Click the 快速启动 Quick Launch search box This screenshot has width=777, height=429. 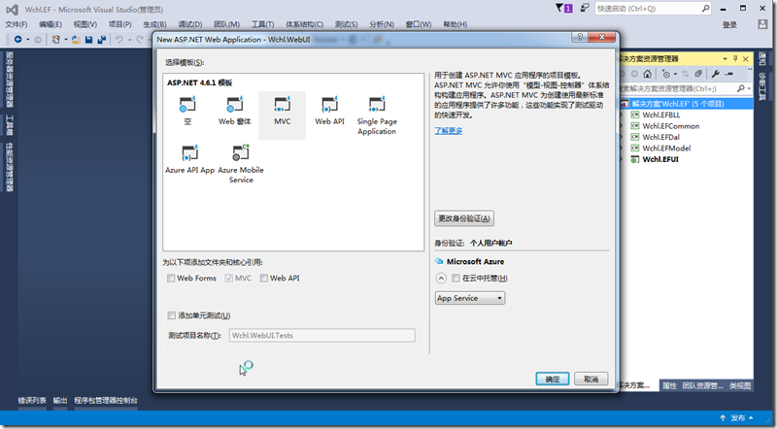click(653, 9)
